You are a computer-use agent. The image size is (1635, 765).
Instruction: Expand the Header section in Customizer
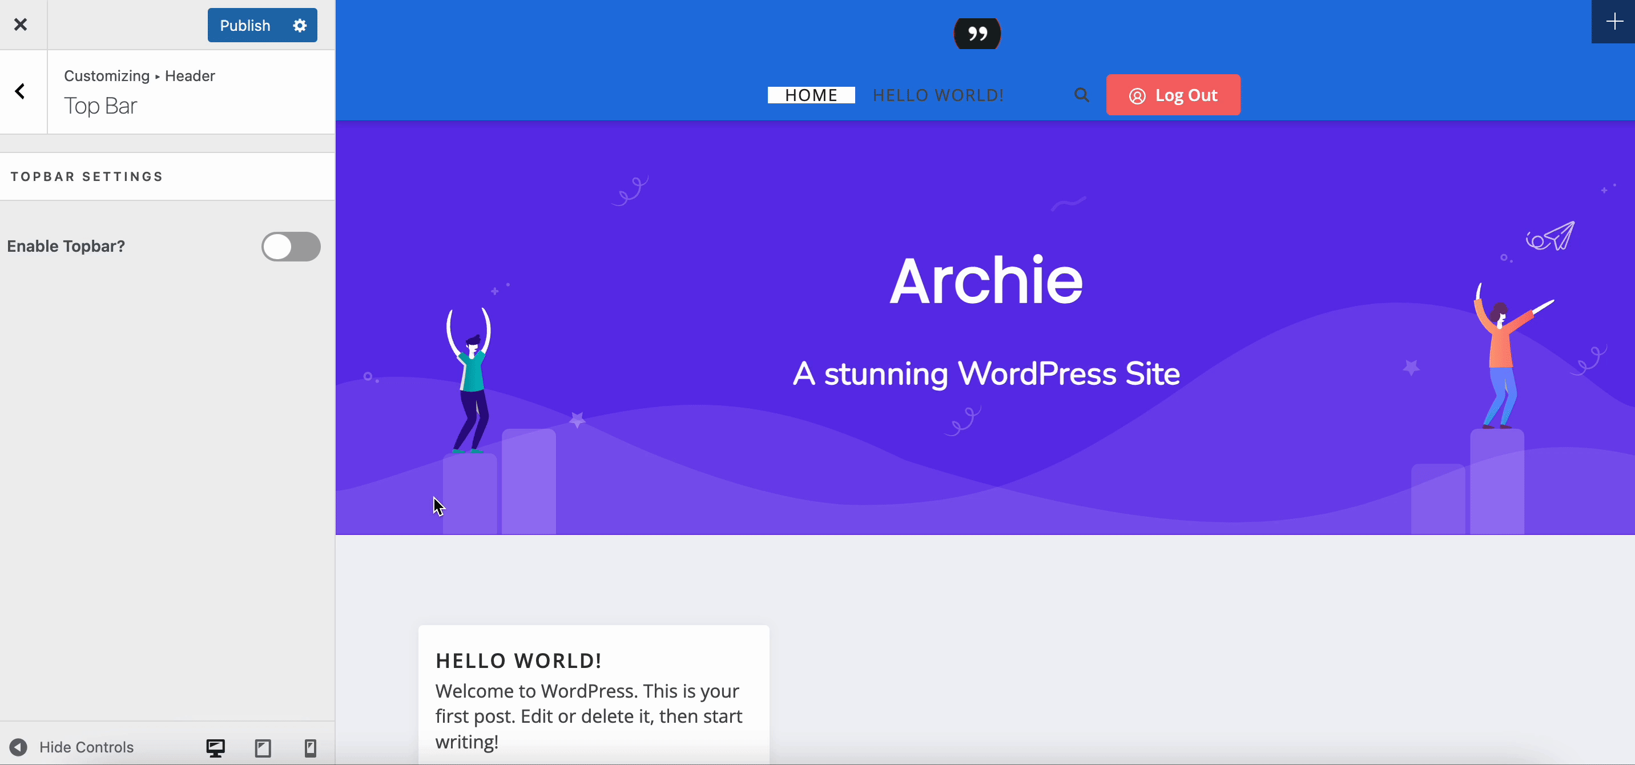(192, 75)
